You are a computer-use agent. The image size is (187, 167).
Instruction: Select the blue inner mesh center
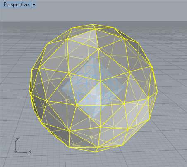(93, 88)
